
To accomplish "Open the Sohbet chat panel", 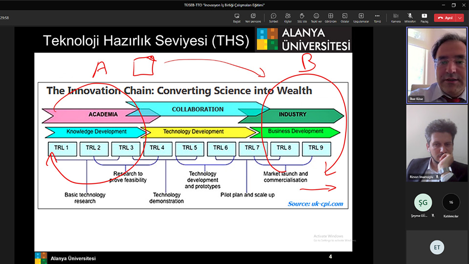I will tap(273, 18).
